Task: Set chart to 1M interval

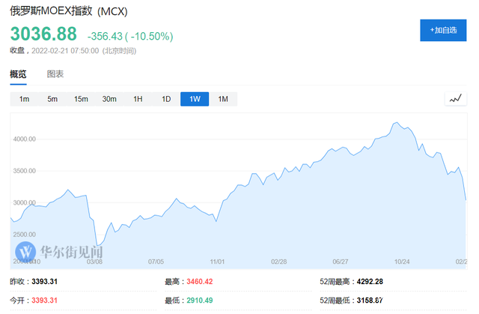Action: [223, 99]
